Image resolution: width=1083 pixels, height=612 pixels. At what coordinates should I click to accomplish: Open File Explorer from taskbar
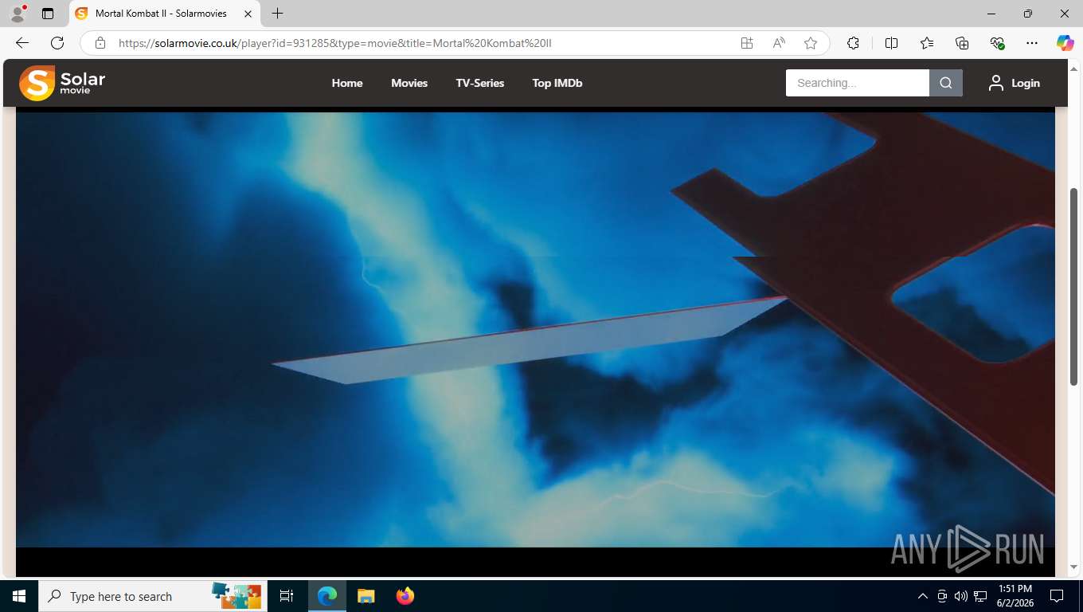point(366,596)
